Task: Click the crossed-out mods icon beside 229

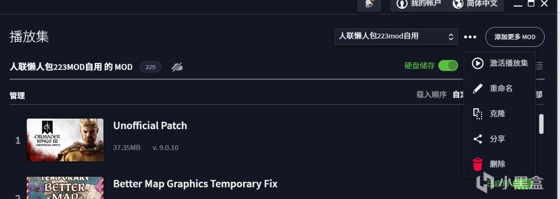Action: point(177,67)
